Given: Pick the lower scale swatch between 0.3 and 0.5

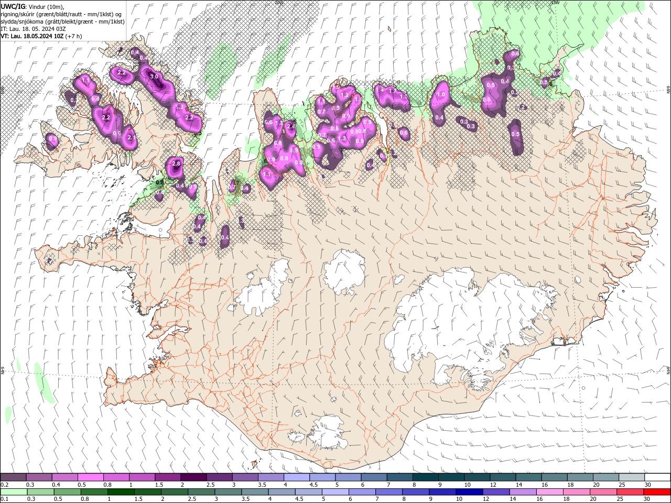Looking at the screenshot, I should [x=40, y=492].
